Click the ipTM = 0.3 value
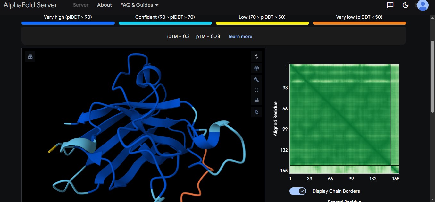 click(179, 37)
